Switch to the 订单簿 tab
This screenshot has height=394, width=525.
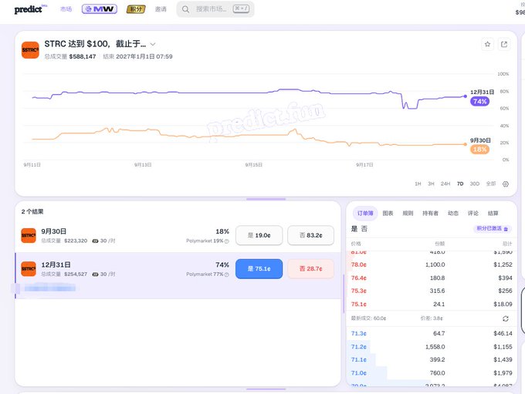click(365, 214)
